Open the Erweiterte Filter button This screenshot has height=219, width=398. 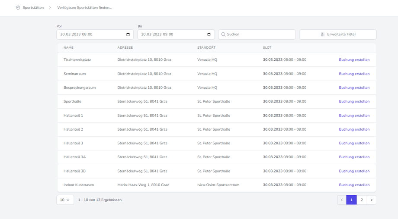pos(337,34)
